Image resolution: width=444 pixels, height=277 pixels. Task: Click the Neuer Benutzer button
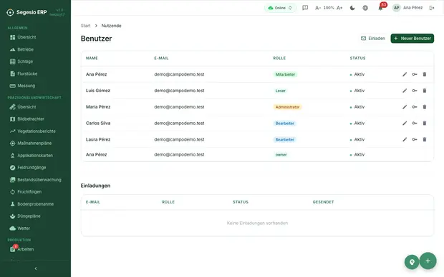412,39
